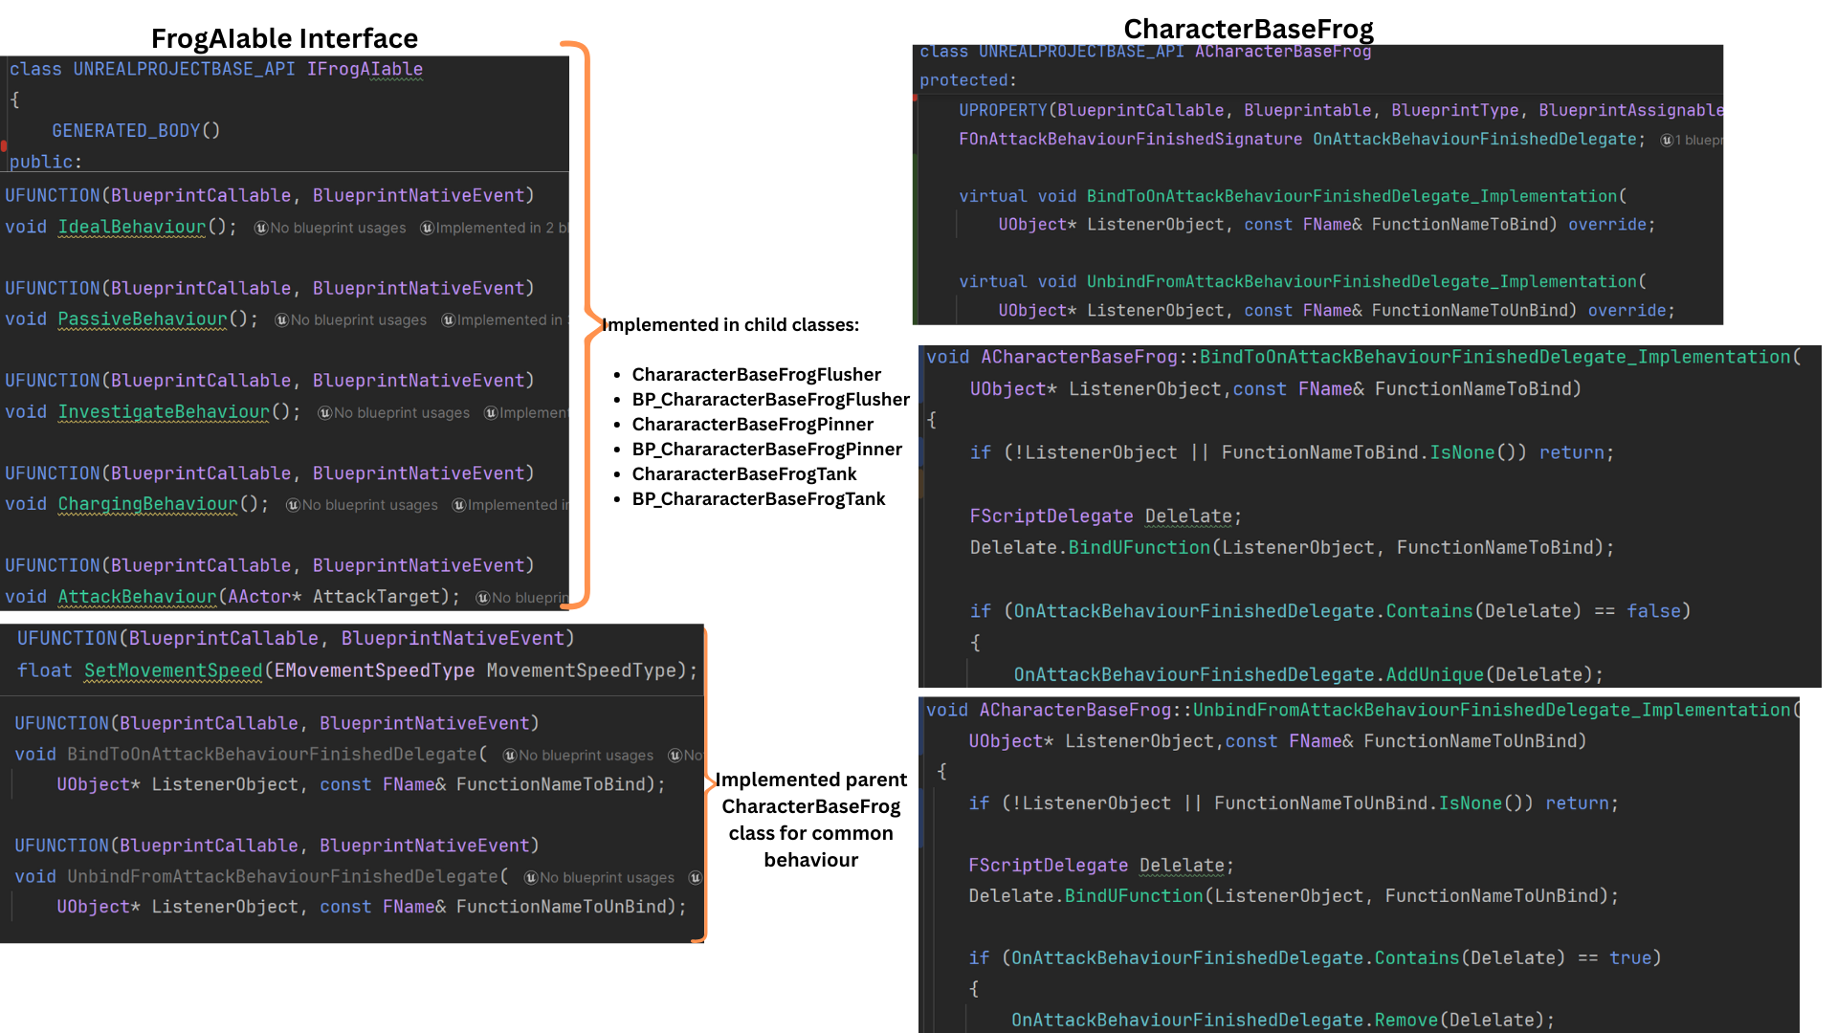Click BindUFunction call in the Unbind implementation
This screenshot has height=1033, width=1837.
click(x=1134, y=896)
